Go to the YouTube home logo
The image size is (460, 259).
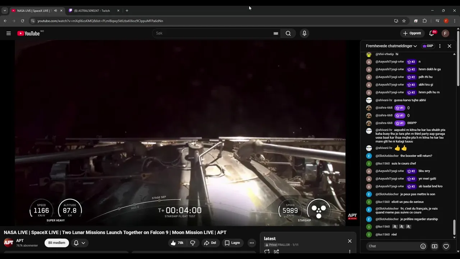pyautogui.click(x=28, y=33)
